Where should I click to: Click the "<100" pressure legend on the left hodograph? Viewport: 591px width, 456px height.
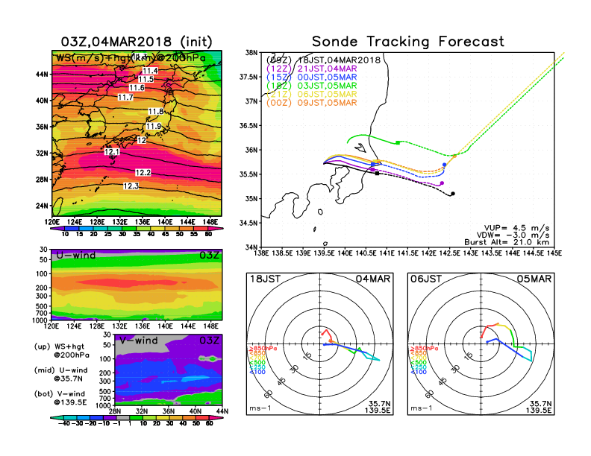point(257,372)
